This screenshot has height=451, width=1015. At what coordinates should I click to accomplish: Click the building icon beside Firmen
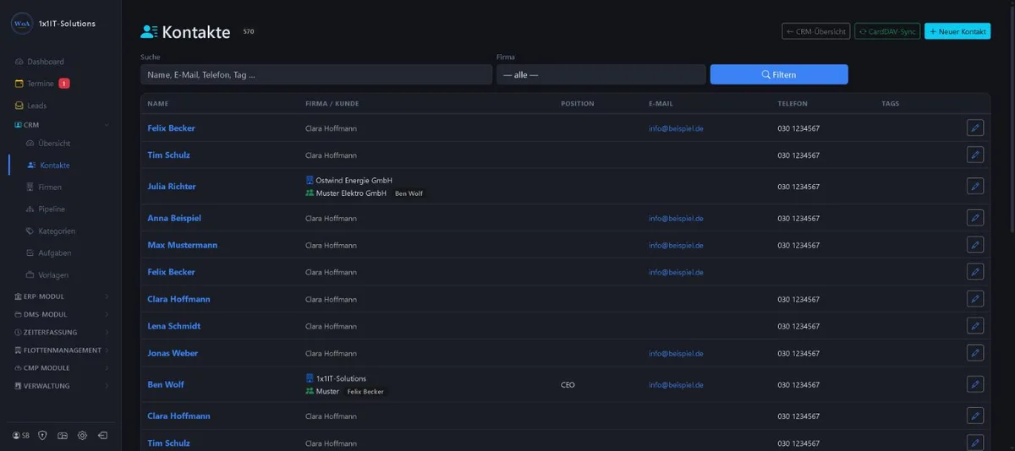tap(31, 187)
